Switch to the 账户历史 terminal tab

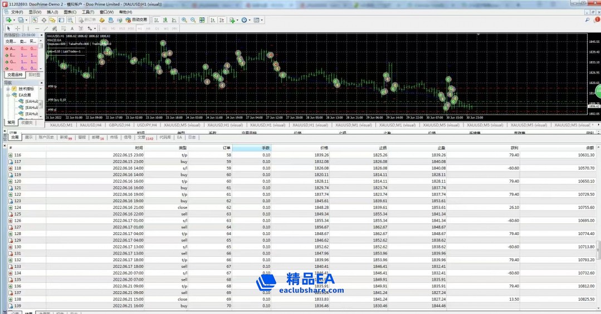(46, 137)
